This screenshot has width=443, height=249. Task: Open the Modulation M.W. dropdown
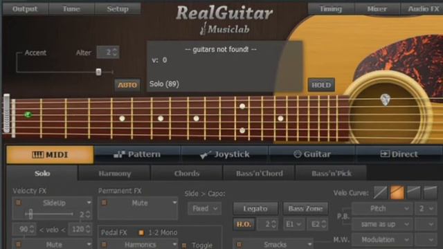click(382, 240)
